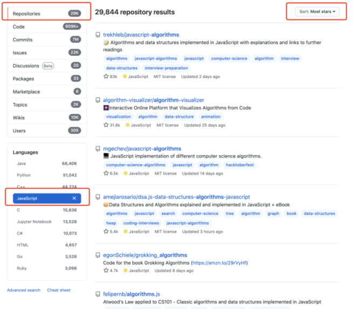Screen dimensions: 361x309
Task: Remove the JavaScript language filter with X
Action: point(74,198)
